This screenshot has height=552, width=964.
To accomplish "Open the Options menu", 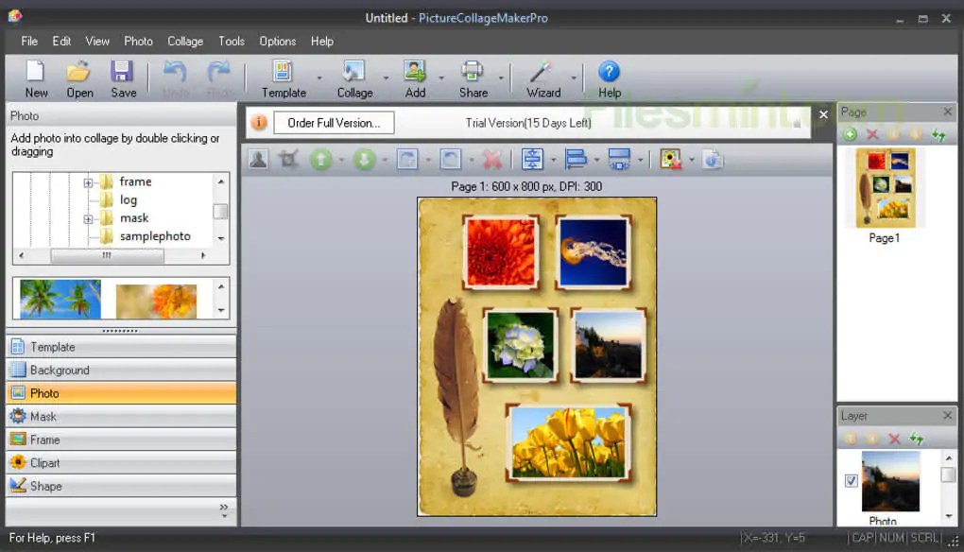I will 277,41.
